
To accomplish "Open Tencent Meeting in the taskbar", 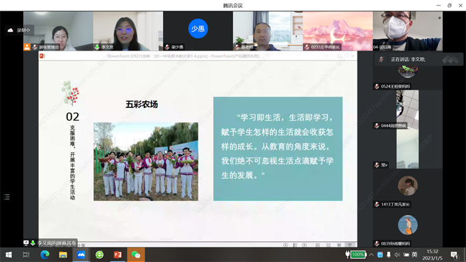I will [81, 255].
